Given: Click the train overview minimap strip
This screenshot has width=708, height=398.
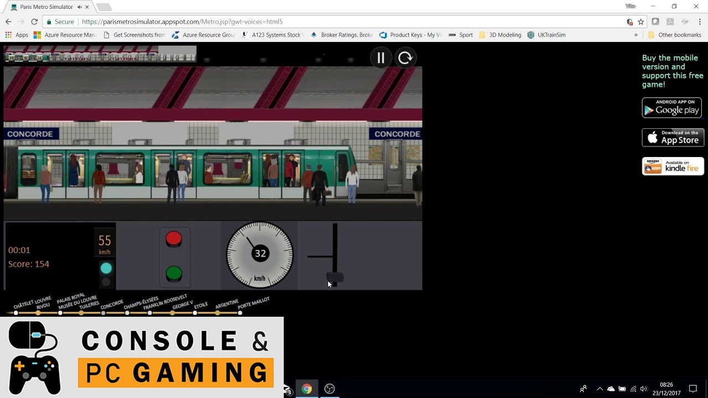Looking at the screenshot, I should [x=100, y=54].
